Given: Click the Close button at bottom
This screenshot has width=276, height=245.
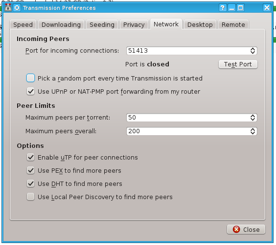Looking at the screenshot, I should 246,229.
